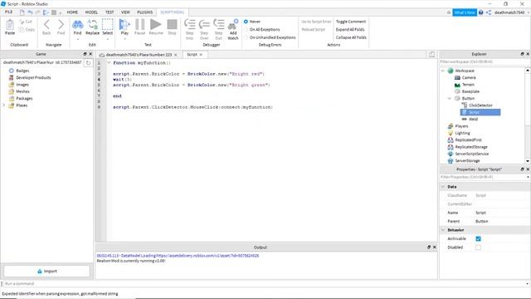531x299 pixels.
Task: Collapse the Behavior properties section
Action: 443,230
